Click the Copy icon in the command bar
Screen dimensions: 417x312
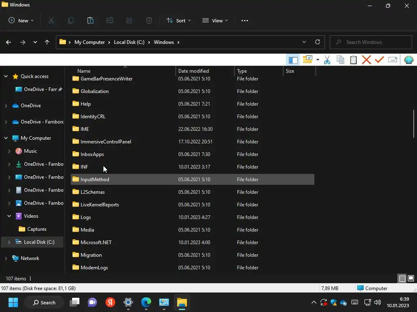tap(71, 20)
